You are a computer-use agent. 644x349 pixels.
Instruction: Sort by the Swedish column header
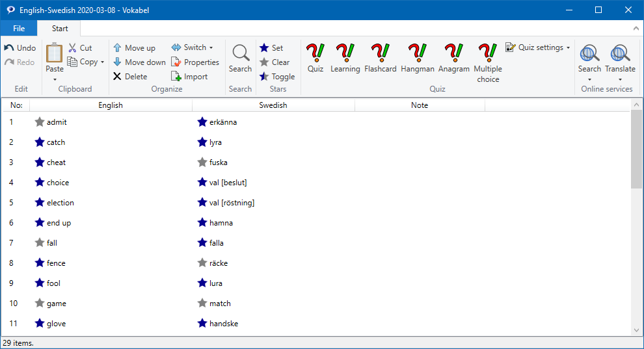(x=273, y=105)
